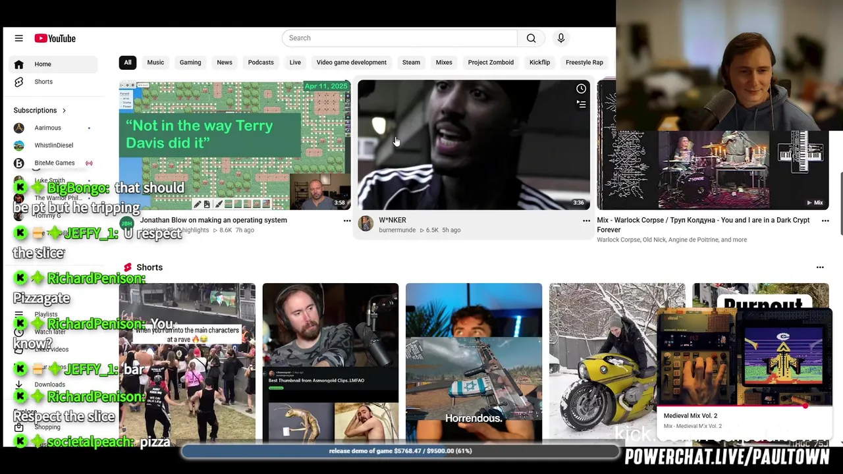Open burnermunde channel name link
Screen dimensions: 843x474
pos(397,230)
